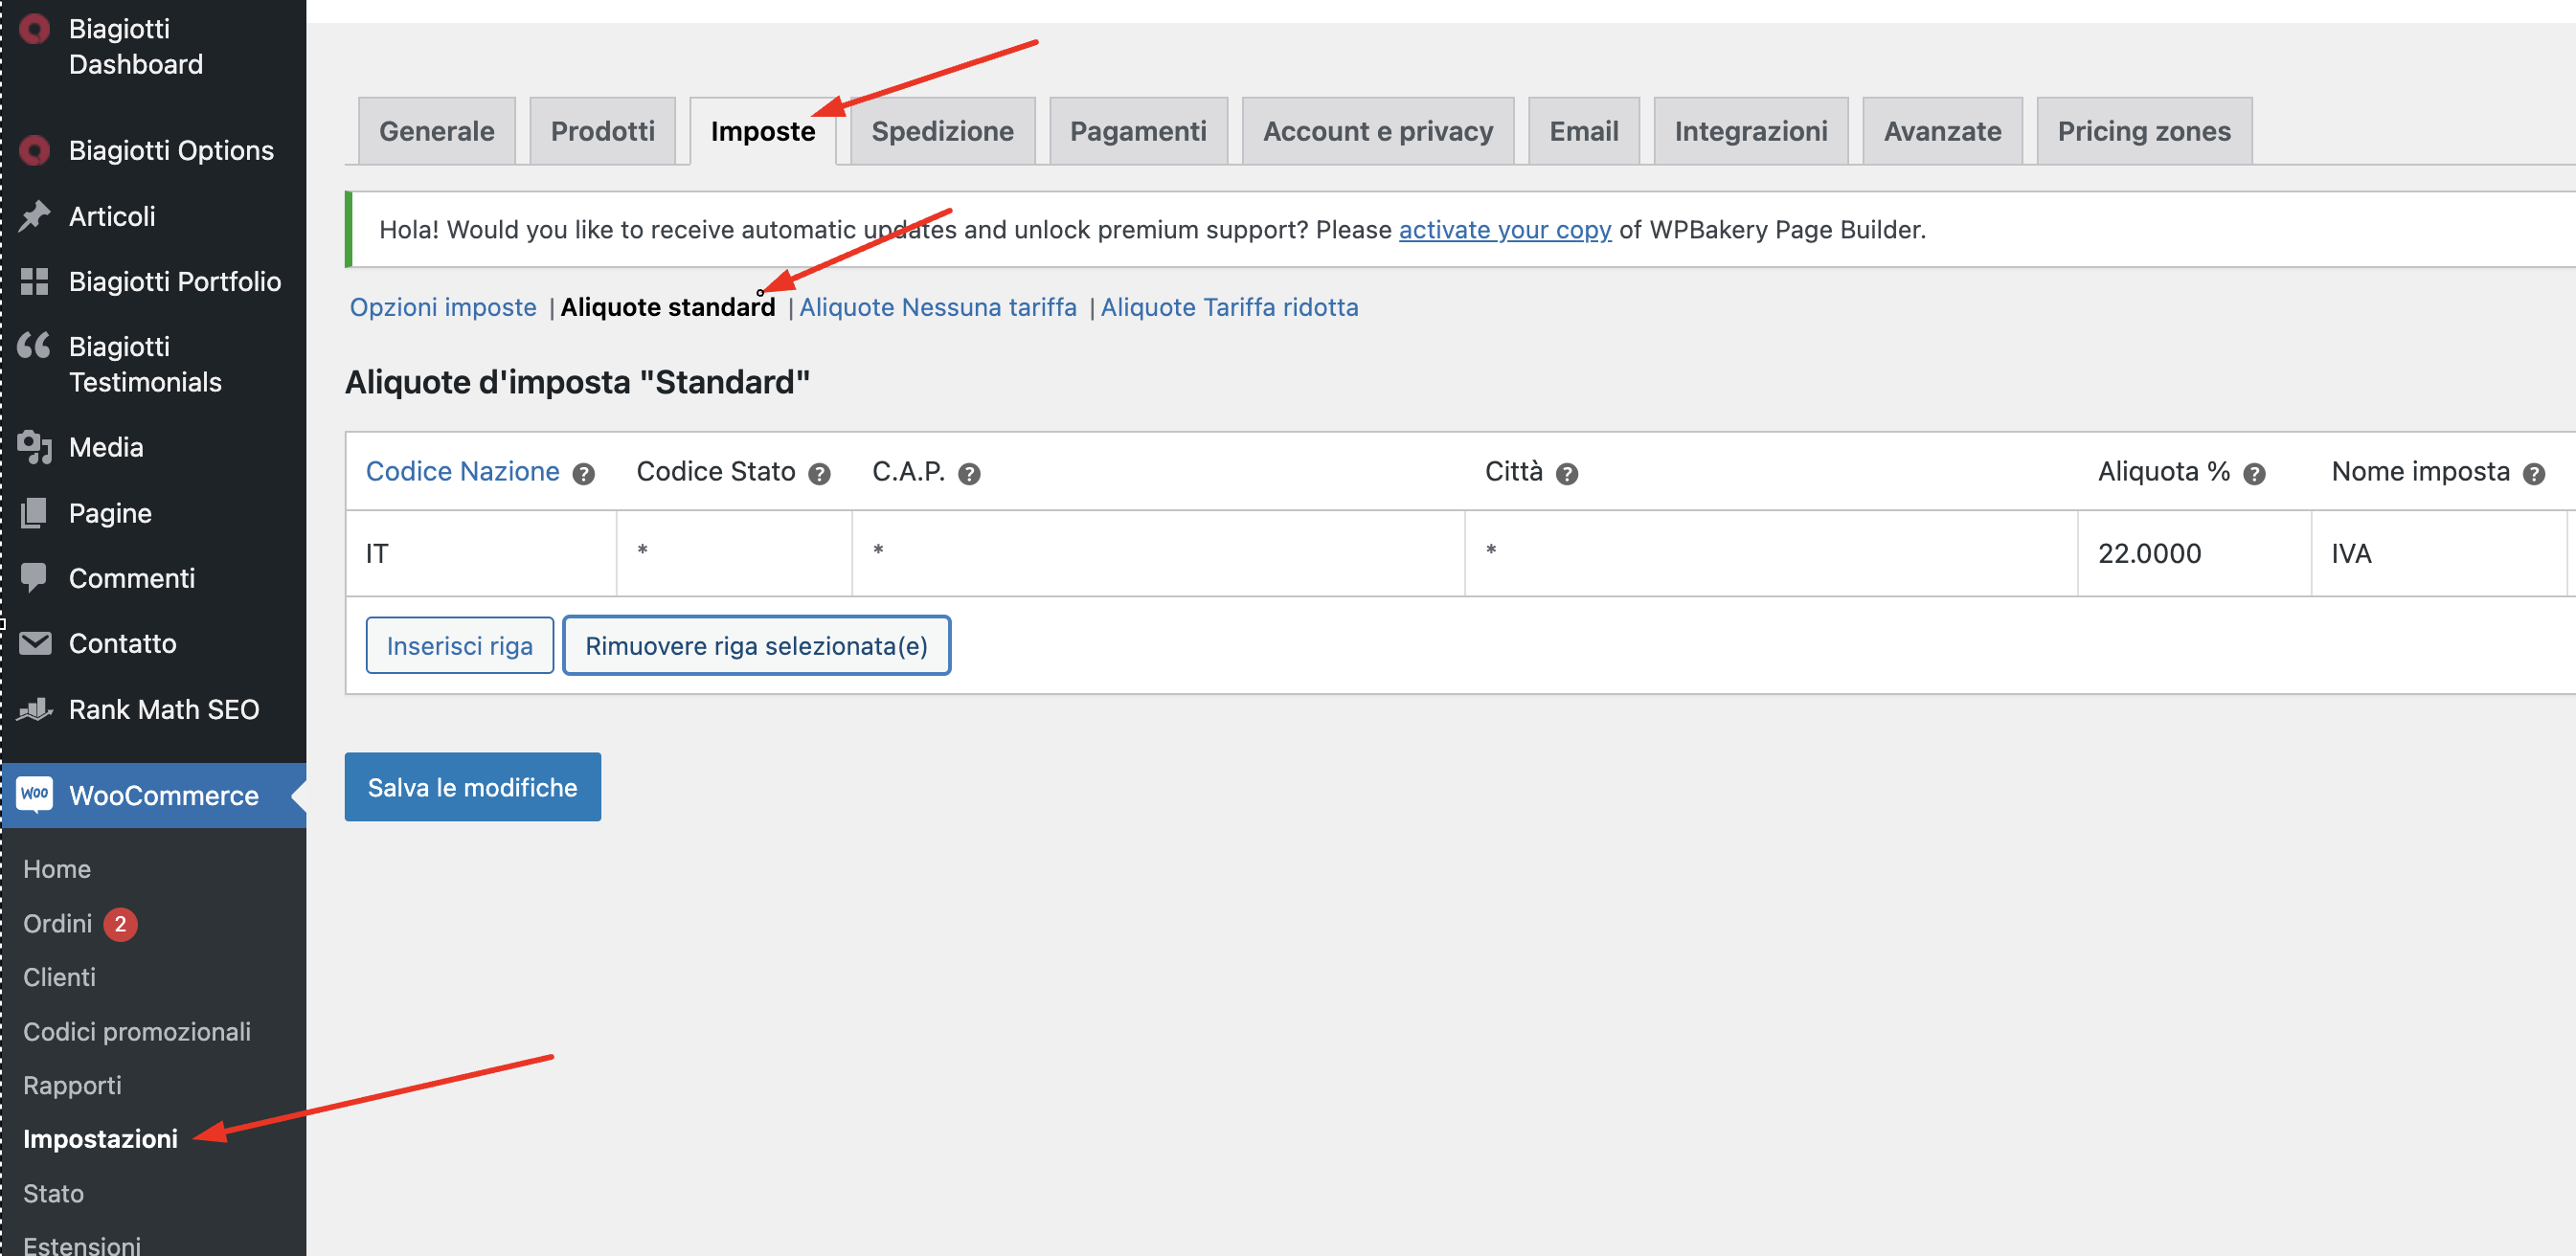The image size is (2576, 1256).
Task: Open the Integrazioni tab
Action: 1751,131
